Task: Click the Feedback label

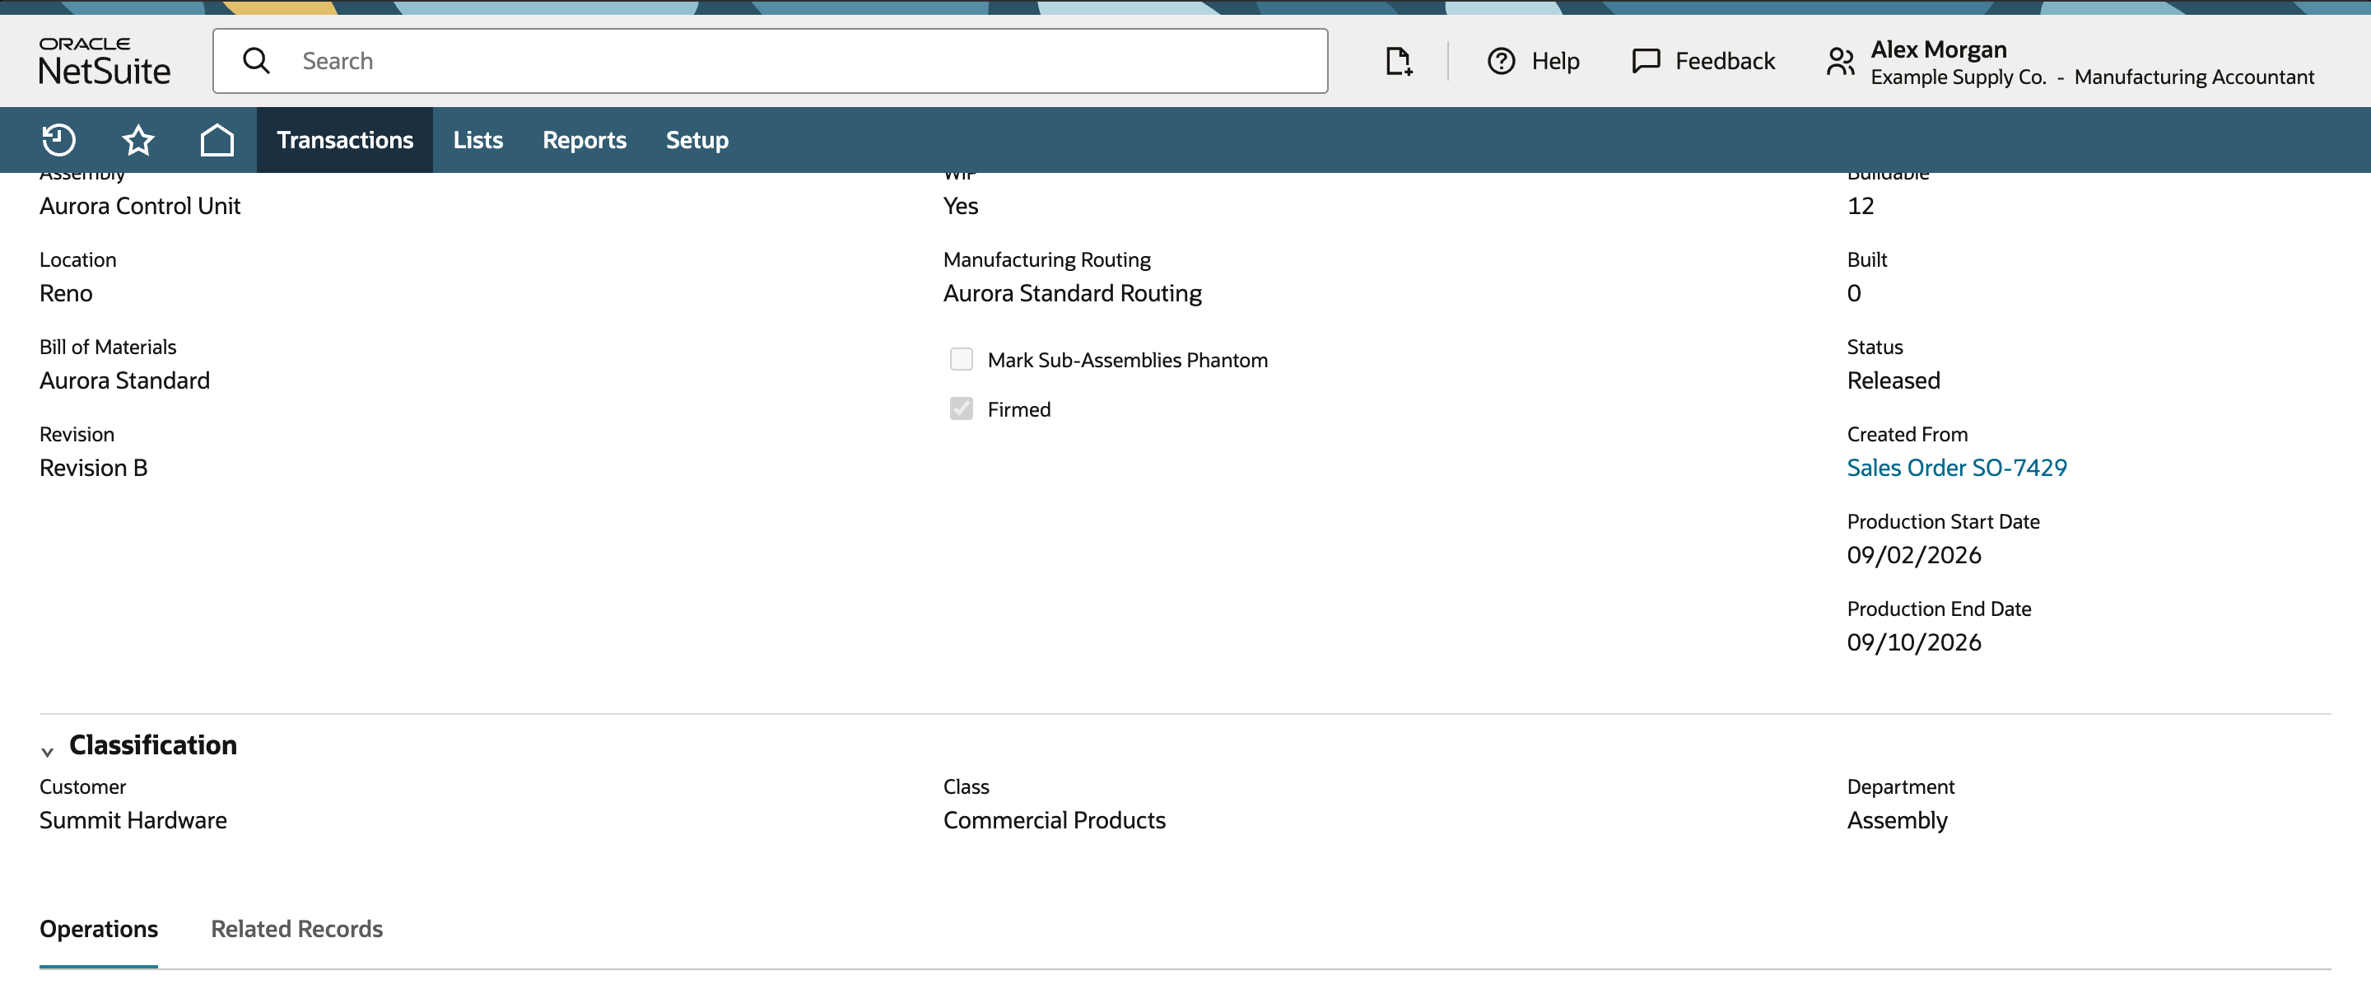Action: coord(1725,61)
